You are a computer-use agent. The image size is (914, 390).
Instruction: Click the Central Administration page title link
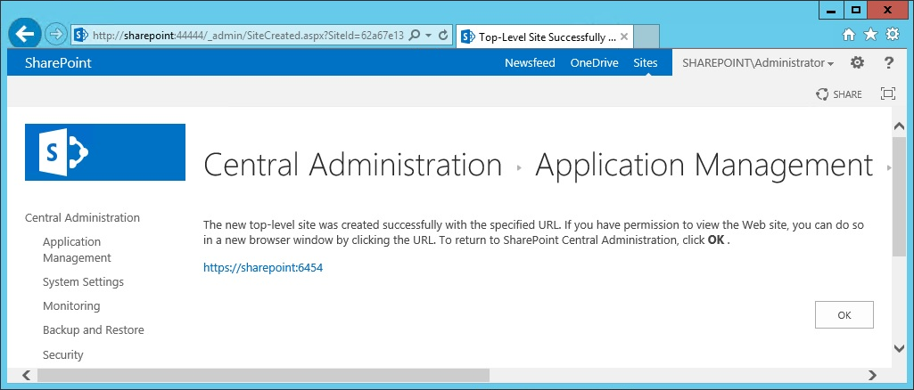352,165
